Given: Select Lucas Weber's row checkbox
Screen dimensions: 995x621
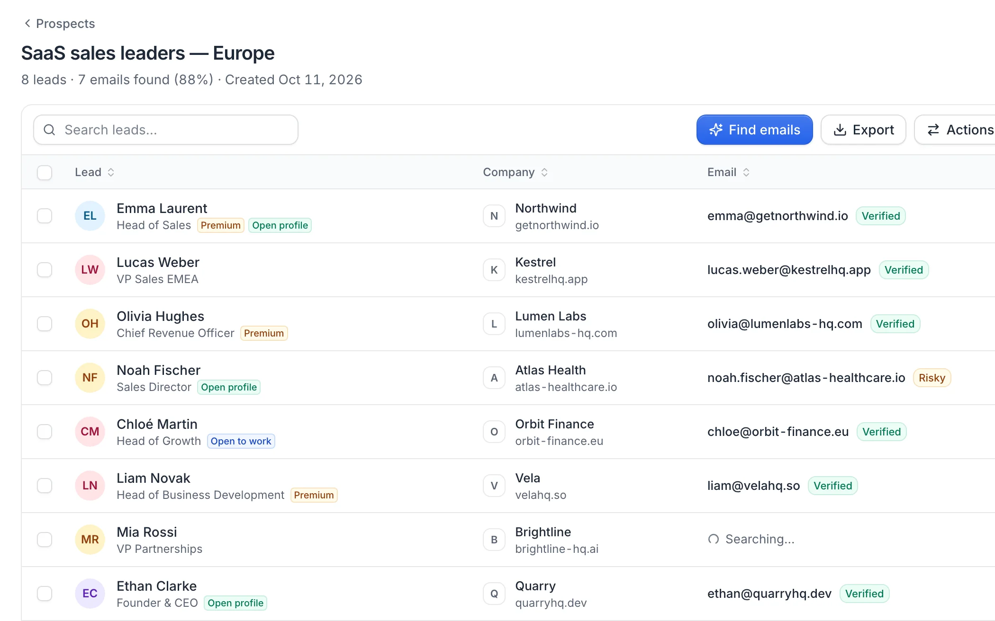Looking at the screenshot, I should [x=45, y=270].
